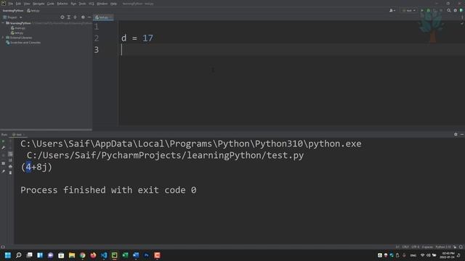Click Rerun green arrow in Run panel
The height and width of the screenshot is (261, 465).
click(3, 142)
